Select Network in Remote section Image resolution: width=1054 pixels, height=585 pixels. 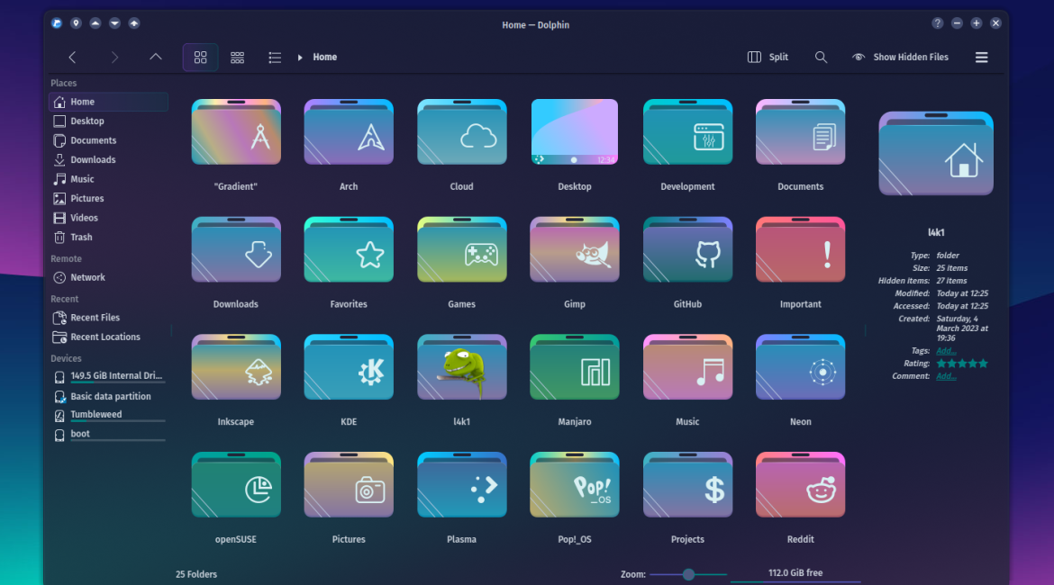[87, 278]
